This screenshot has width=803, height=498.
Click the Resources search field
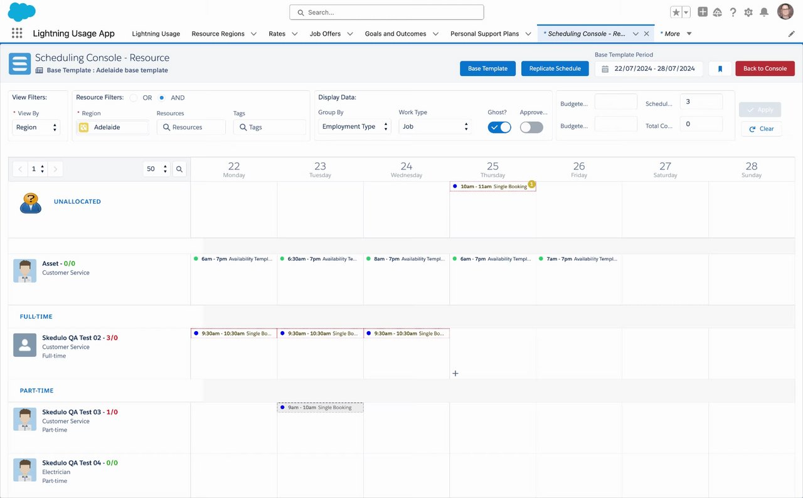[x=191, y=127]
